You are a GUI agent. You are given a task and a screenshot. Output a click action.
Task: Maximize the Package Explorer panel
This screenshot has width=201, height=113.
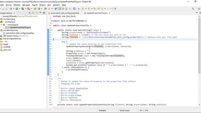click(x=44, y=13)
